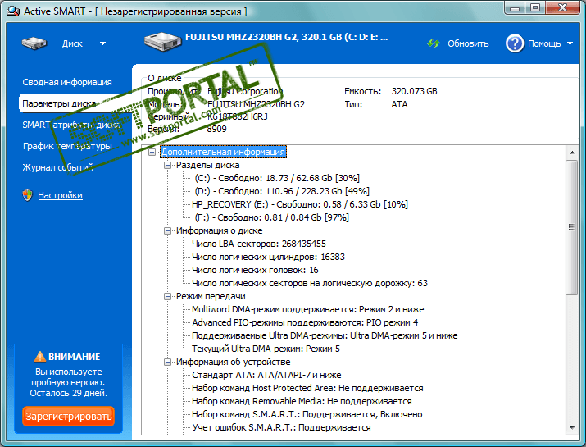Click the firmware version value 8909

pos(216,129)
